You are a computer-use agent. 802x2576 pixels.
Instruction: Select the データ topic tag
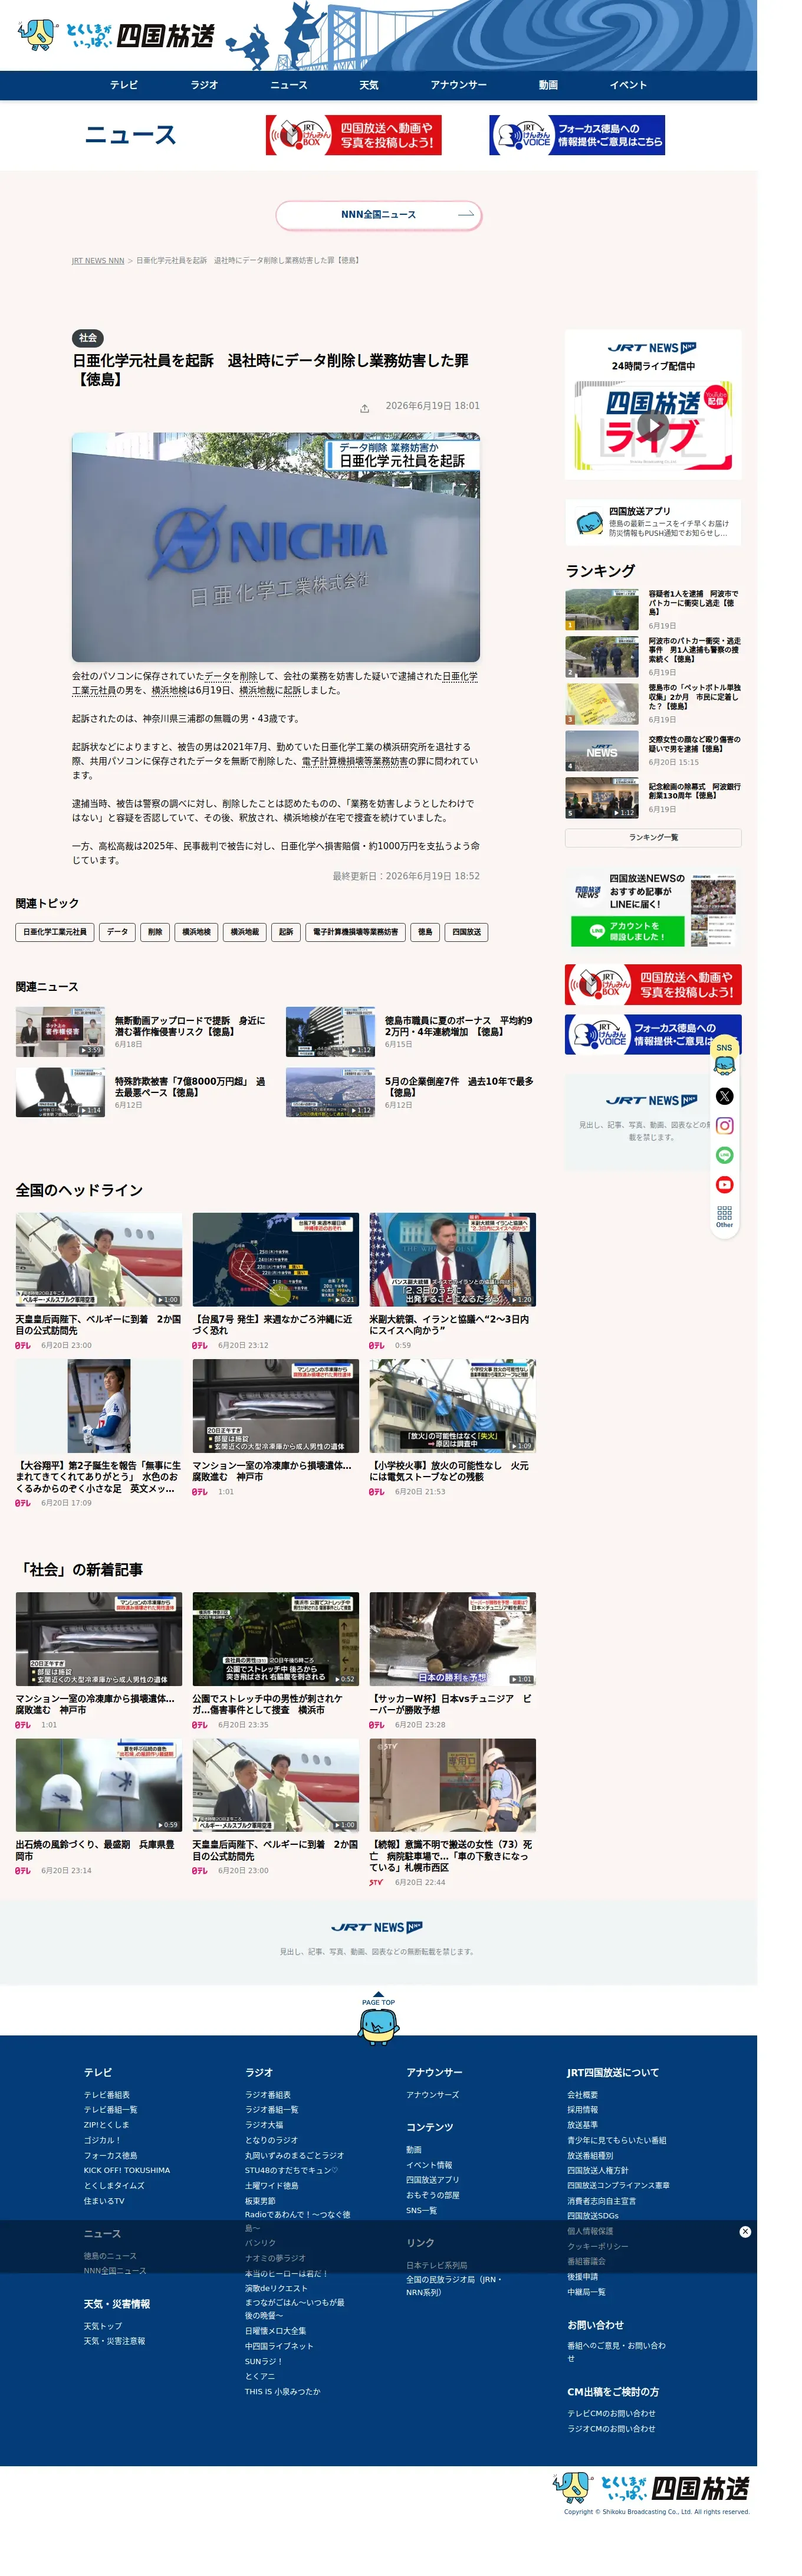118,932
